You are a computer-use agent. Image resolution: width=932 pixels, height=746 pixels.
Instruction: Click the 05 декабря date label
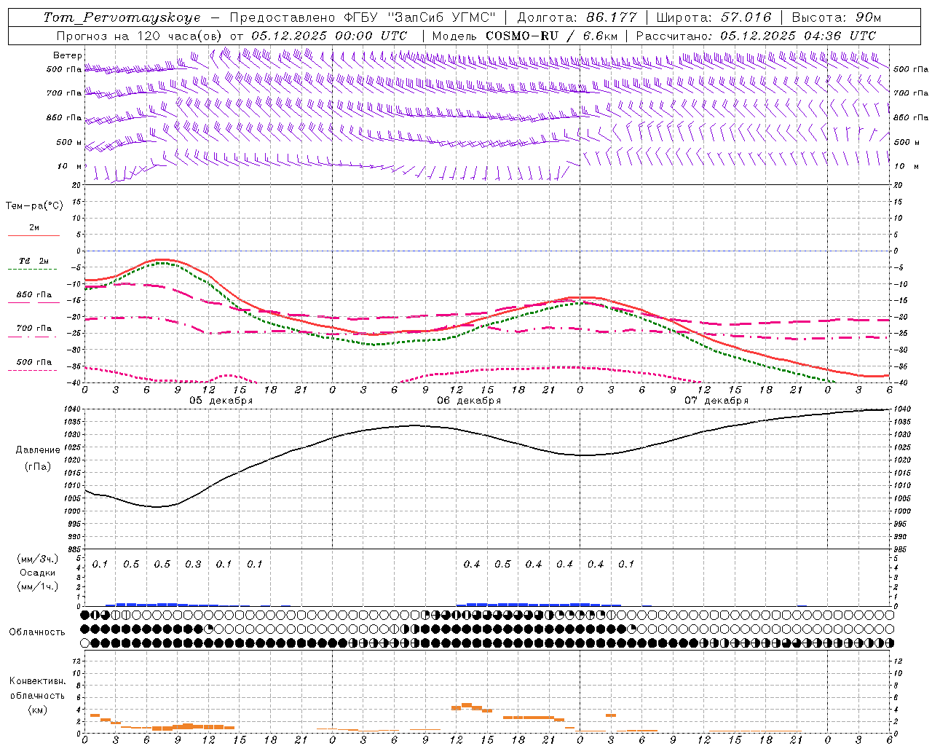(x=221, y=401)
